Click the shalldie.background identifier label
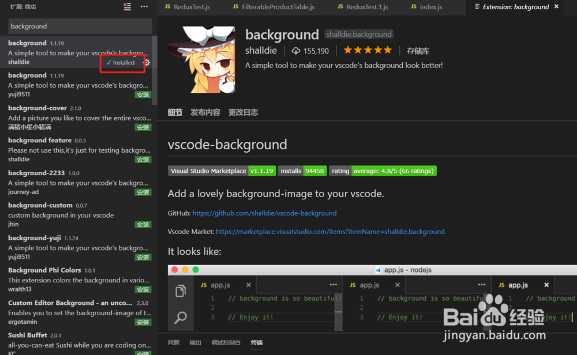Screen dimensions: 577x355 359,34
